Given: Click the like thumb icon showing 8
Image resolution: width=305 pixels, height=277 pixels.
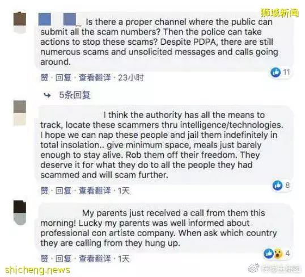Looking at the screenshot, I should coord(277,185).
